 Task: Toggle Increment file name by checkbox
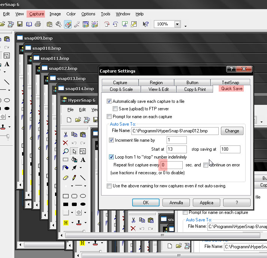click(111, 140)
